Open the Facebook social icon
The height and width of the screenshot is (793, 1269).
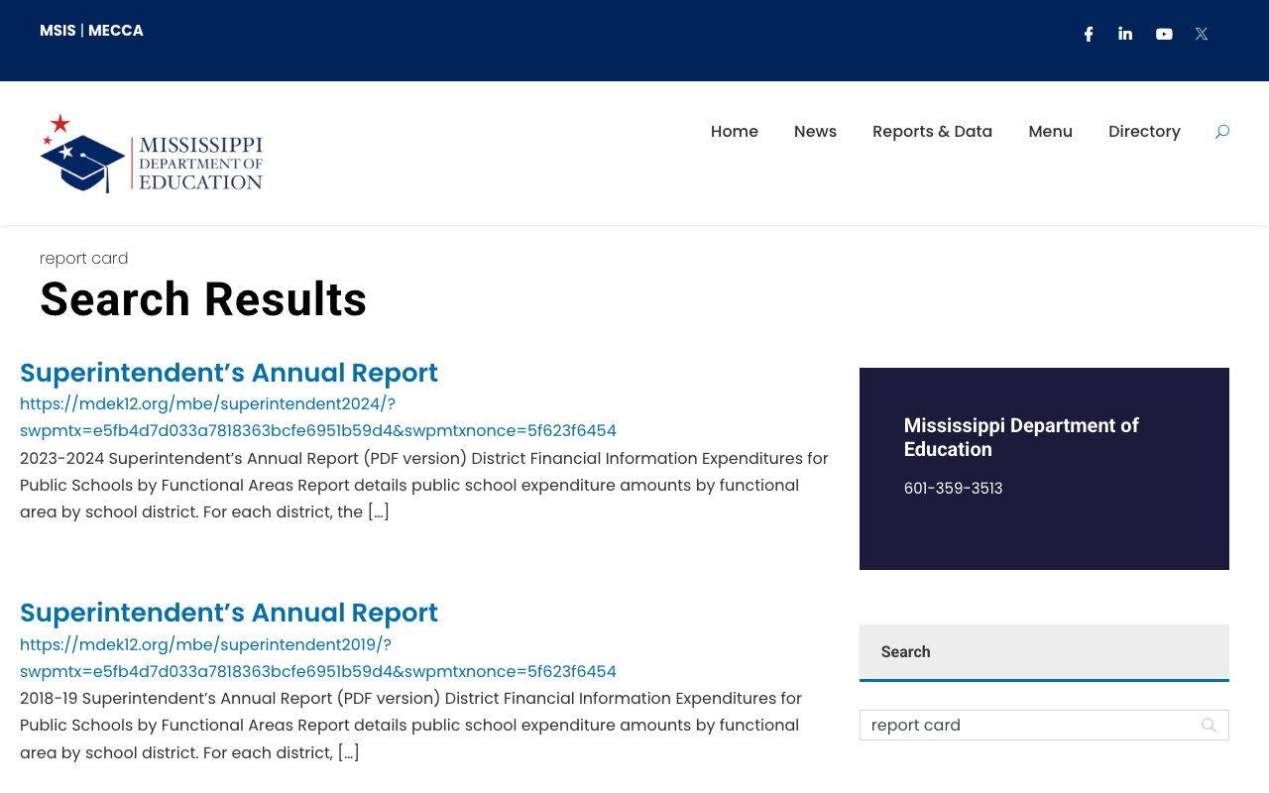[x=1089, y=34]
